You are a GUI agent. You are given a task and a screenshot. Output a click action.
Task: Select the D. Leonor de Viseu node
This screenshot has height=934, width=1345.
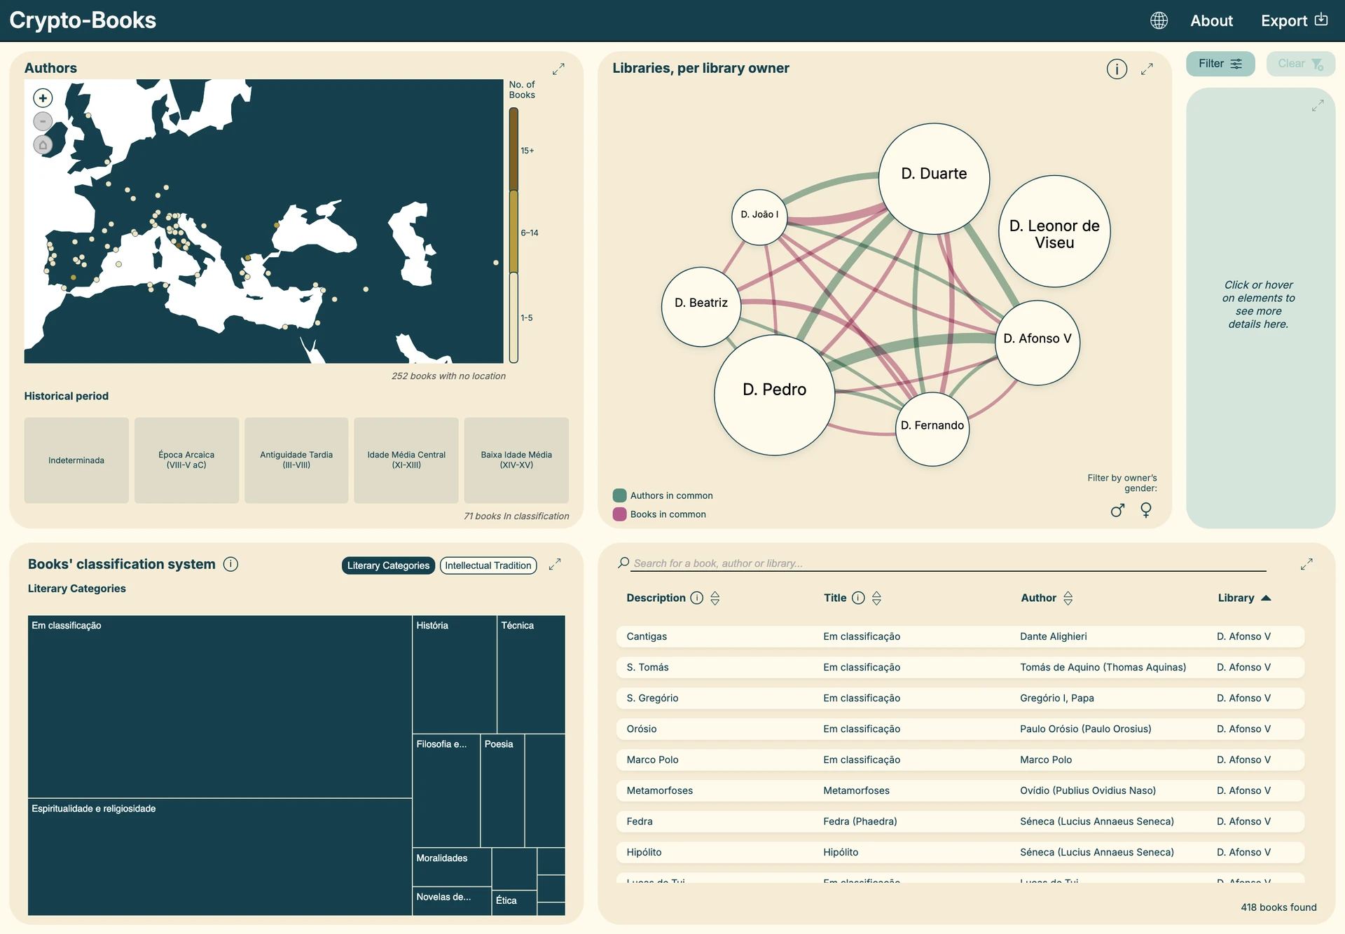[1054, 231]
